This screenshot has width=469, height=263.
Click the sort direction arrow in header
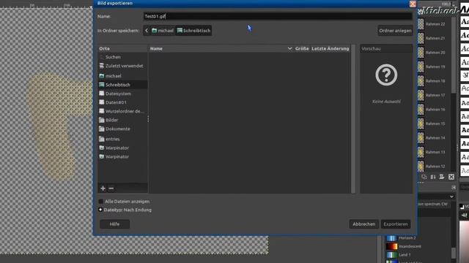289,49
